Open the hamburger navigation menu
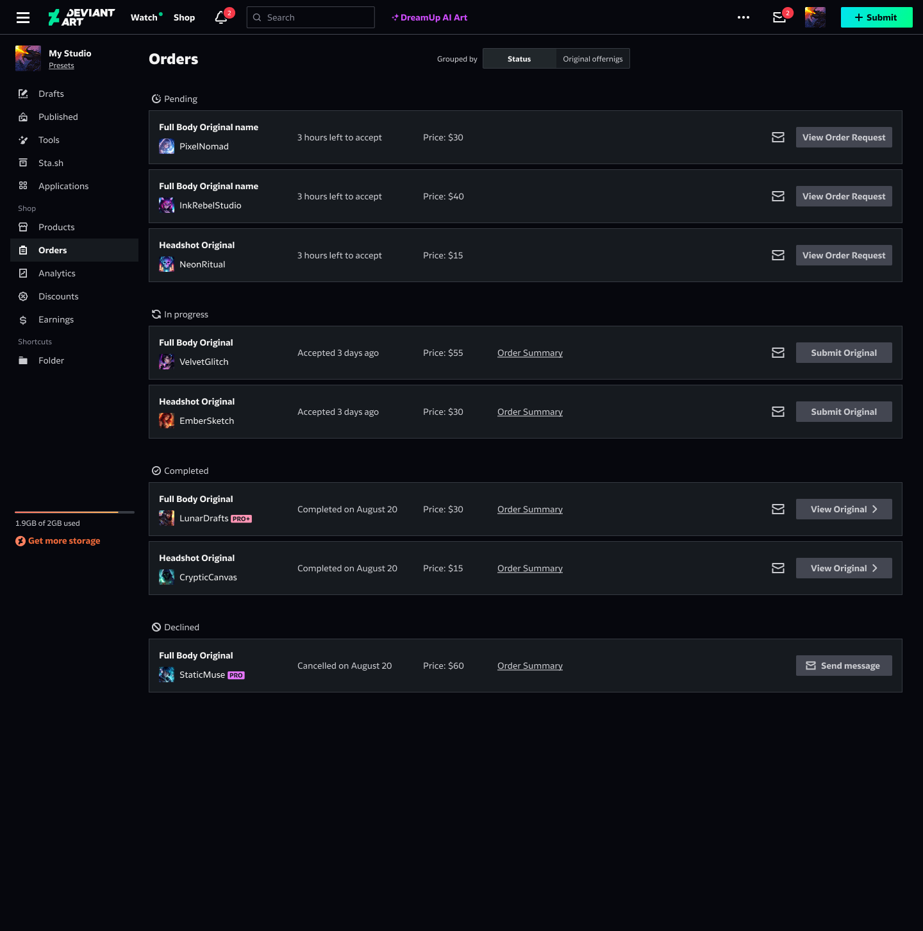 [x=23, y=17]
